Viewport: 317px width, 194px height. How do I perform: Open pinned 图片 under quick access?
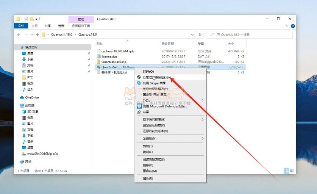(30, 71)
